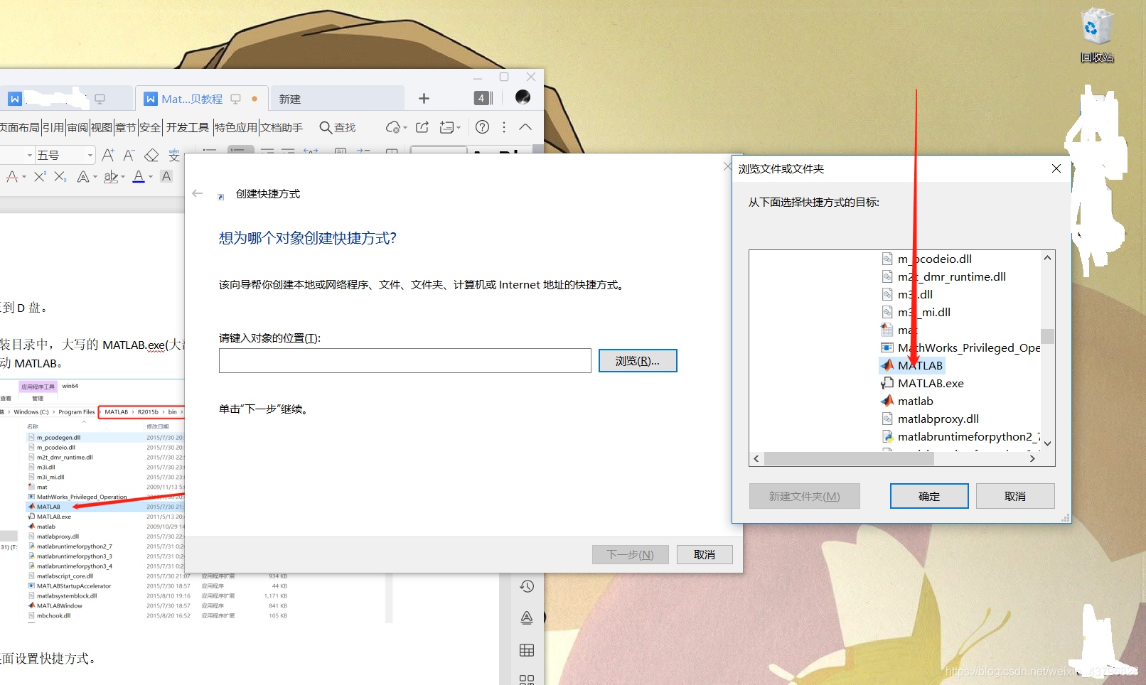
Task: Click 确定 in the browse dialog
Action: [929, 496]
